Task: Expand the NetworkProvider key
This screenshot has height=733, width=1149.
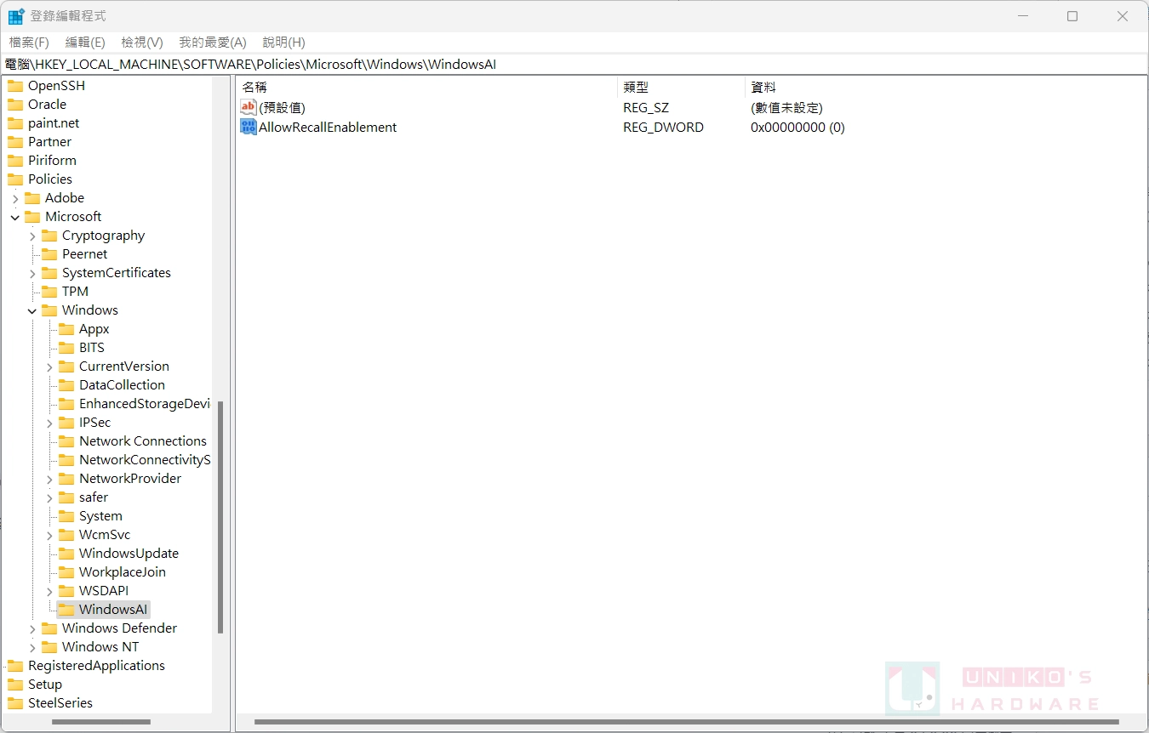Action: pyautogui.click(x=49, y=479)
